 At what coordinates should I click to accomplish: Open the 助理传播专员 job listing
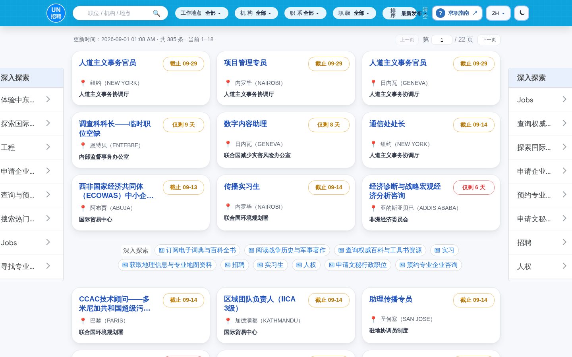pyautogui.click(x=390, y=299)
